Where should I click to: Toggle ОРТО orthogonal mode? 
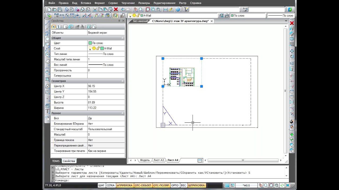(x=175, y=186)
